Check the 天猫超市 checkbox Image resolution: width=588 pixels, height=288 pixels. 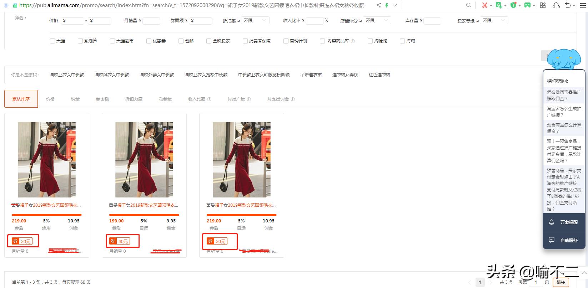pos(112,41)
